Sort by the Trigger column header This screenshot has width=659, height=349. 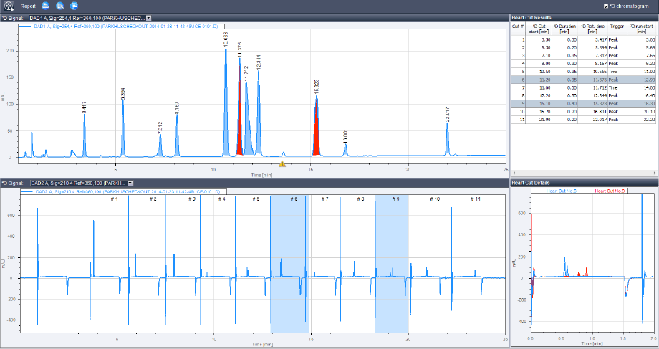616,27
